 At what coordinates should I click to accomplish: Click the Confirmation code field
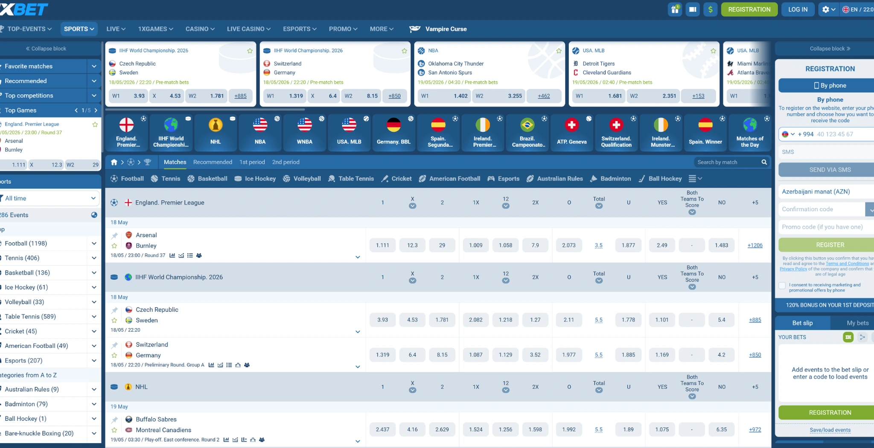pyautogui.click(x=822, y=209)
